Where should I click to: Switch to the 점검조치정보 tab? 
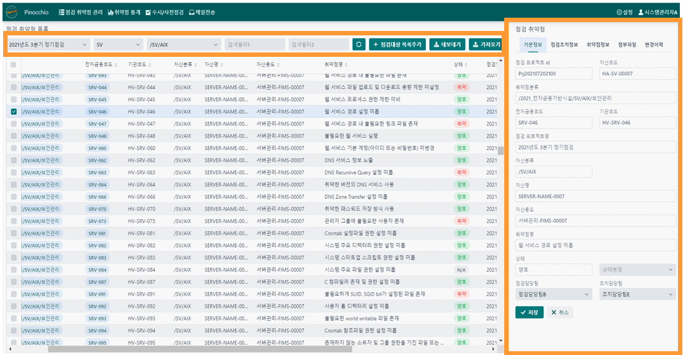click(x=564, y=45)
